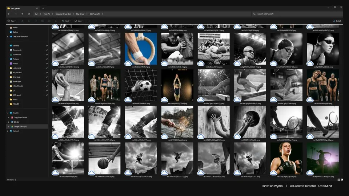Open a new tab with the plus icon
The height and width of the screenshot is (196, 349).
coord(43,8)
